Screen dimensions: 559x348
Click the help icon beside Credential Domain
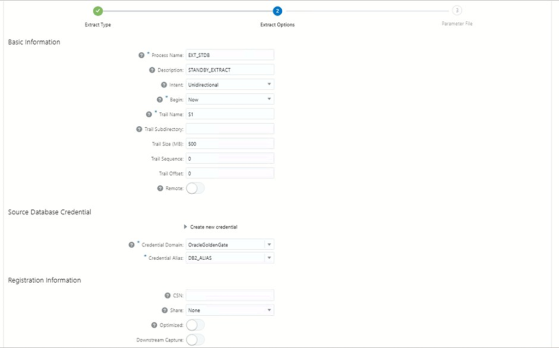point(132,245)
